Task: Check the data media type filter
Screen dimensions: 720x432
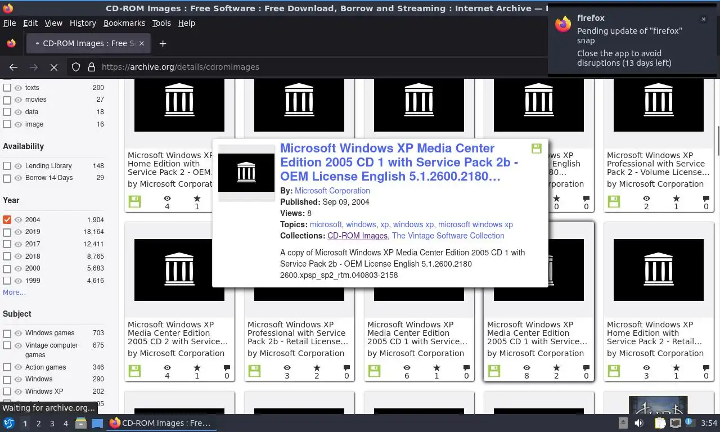Action: pos(7,112)
